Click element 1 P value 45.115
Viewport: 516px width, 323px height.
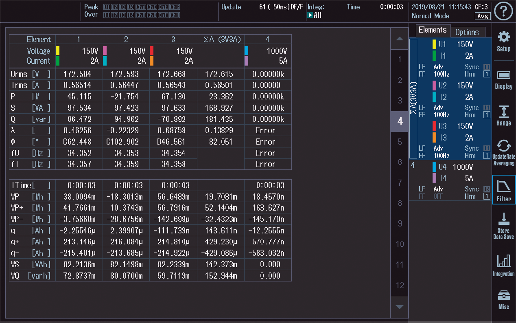tap(79, 97)
